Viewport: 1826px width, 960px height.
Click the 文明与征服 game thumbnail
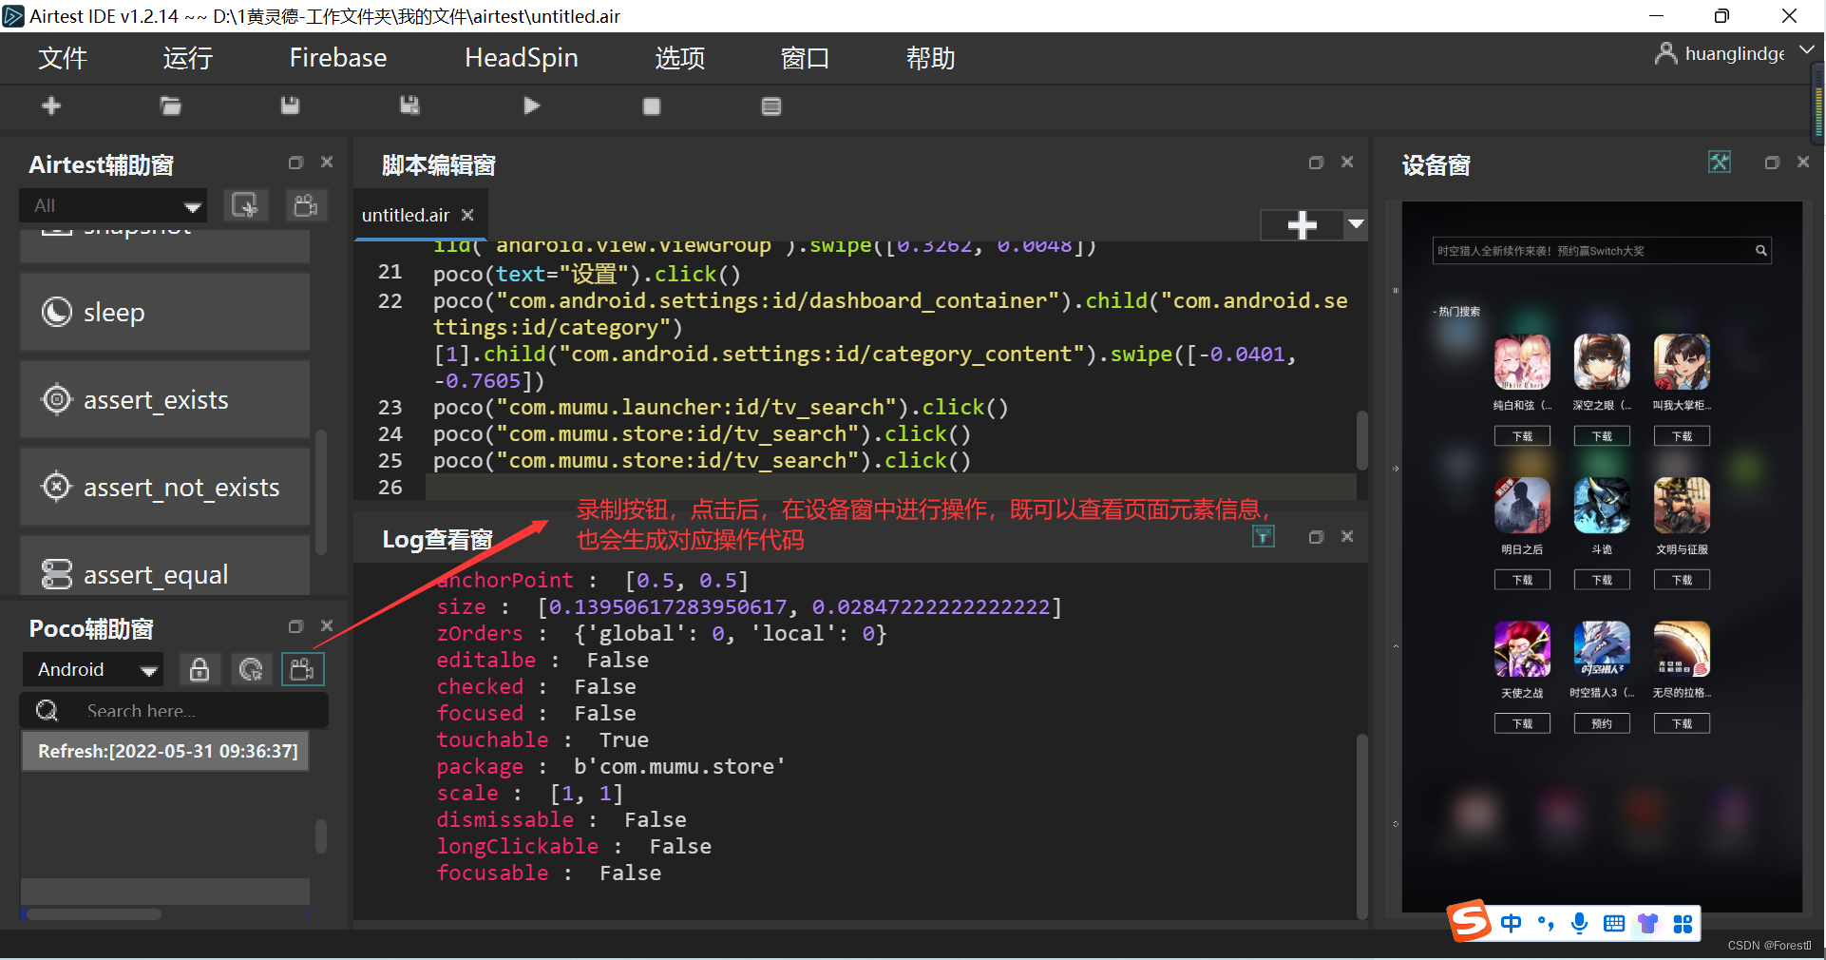(x=1682, y=505)
